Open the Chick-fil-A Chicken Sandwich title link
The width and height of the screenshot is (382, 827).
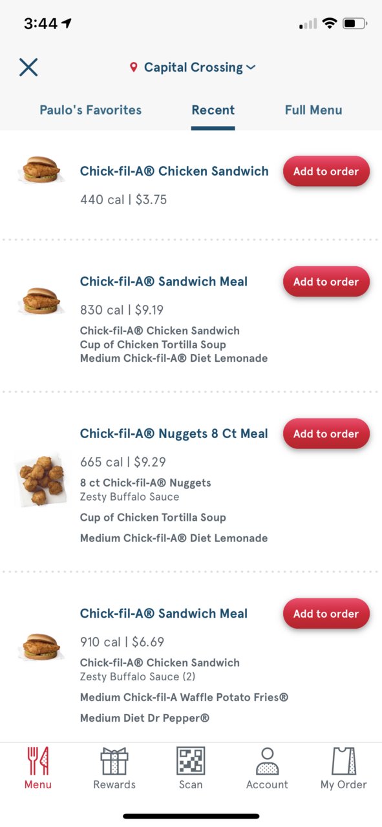pos(175,171)
